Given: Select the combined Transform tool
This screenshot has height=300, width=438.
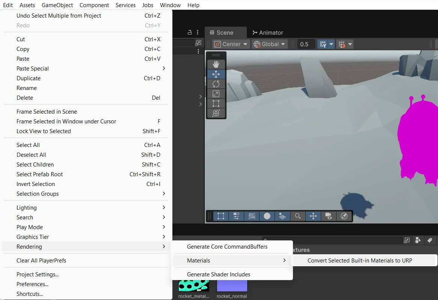Looking at the screenshot, I should click(x=216, y=113).
